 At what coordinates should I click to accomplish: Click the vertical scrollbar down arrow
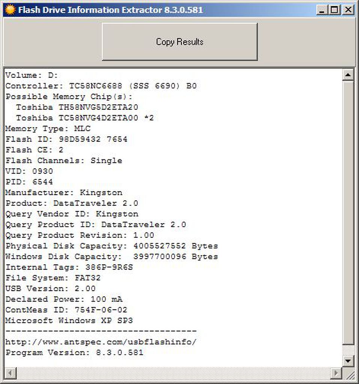(x=348, y=361)
